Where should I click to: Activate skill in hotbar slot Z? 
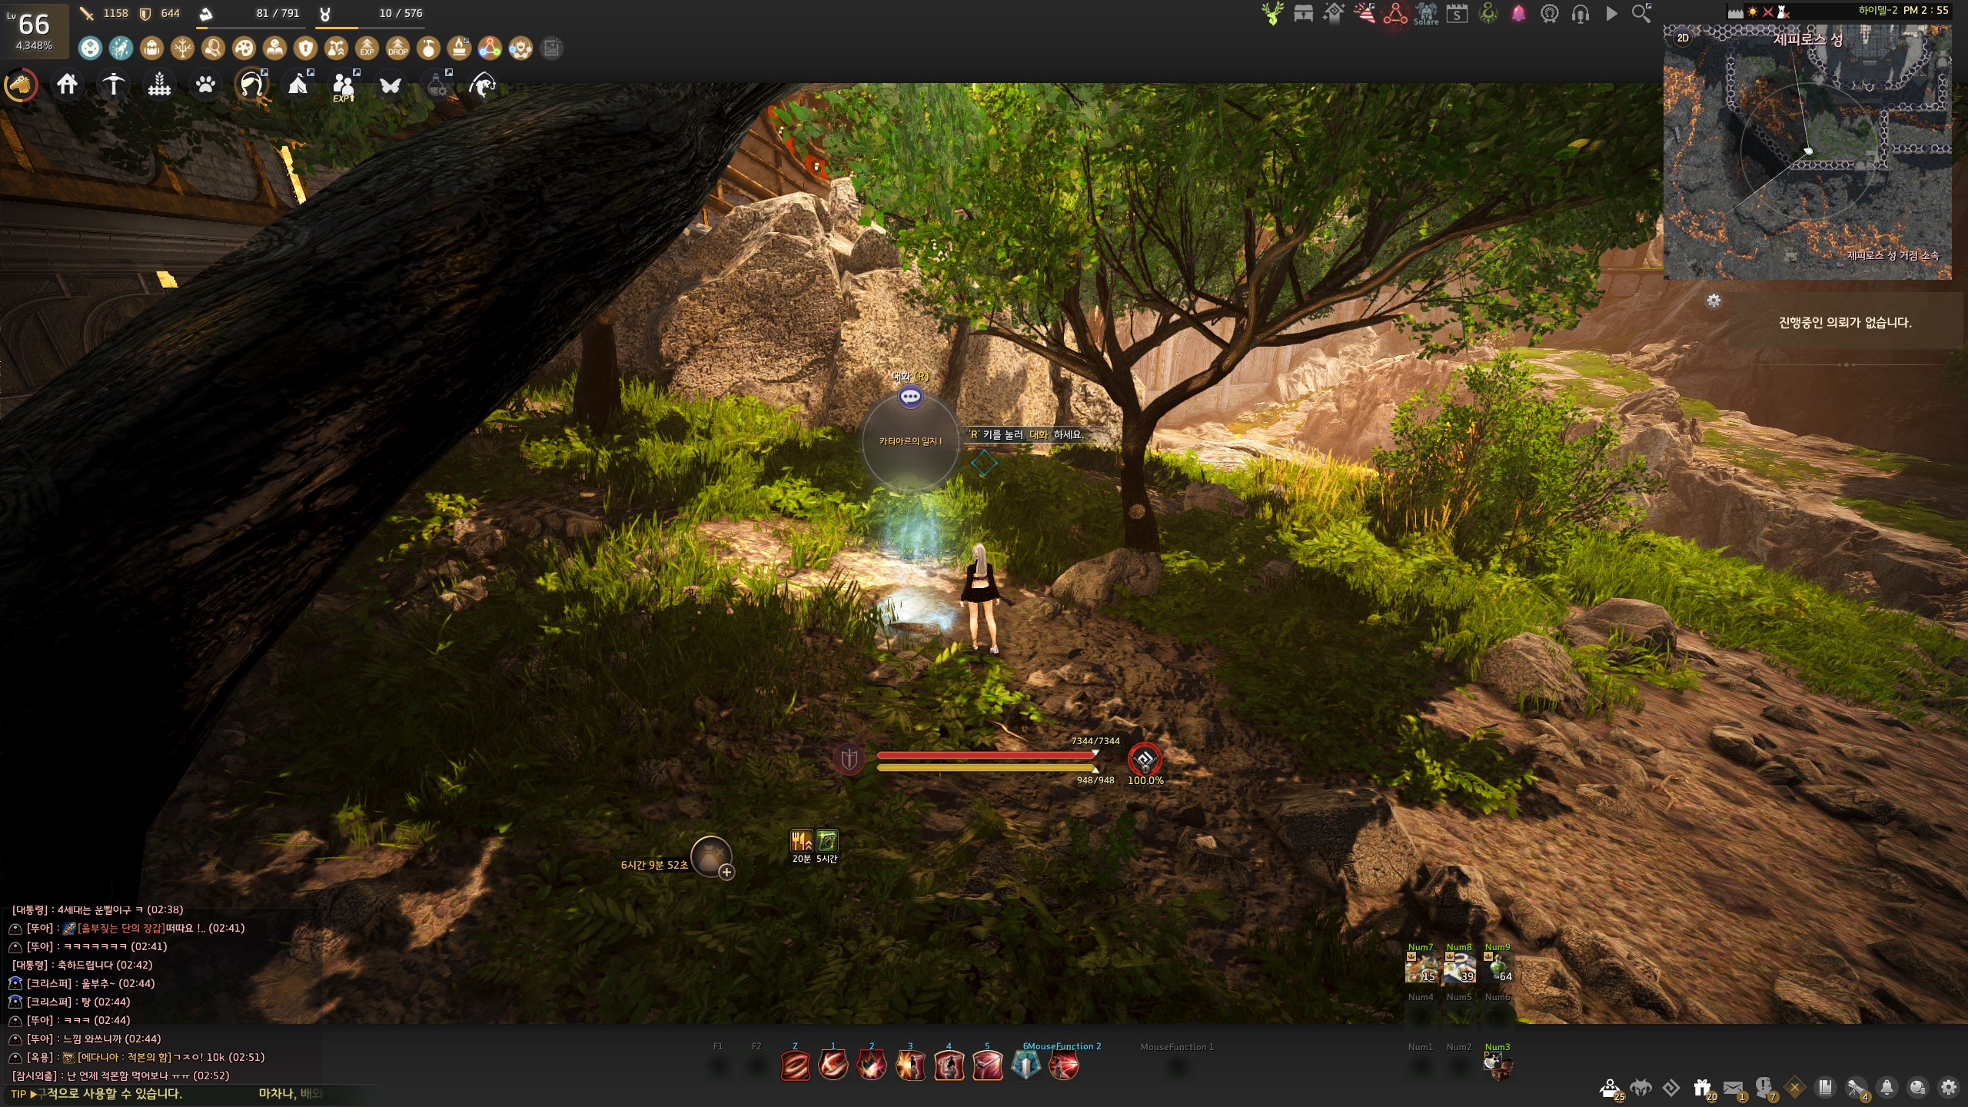tap(795, 1066)
